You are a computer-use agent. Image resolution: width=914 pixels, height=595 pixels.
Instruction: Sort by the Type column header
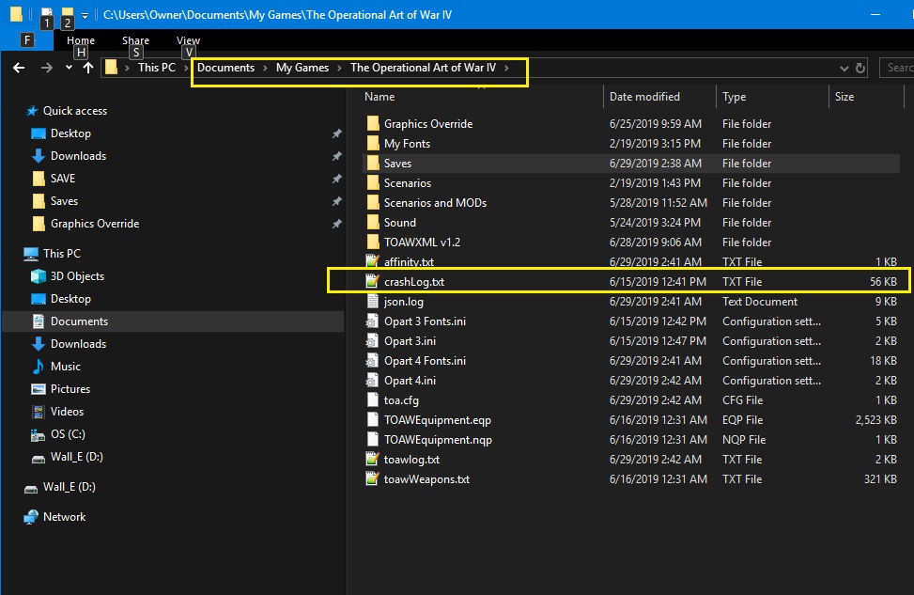734,97
